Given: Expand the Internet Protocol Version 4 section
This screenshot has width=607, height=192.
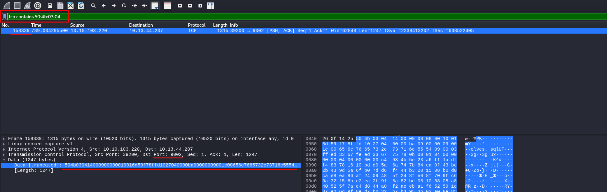Looking at the screenshot, I should click(x=4, y=149).
